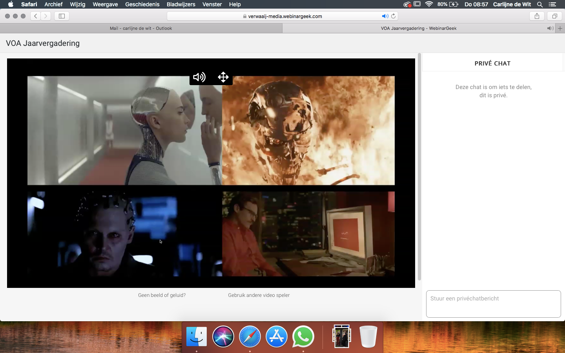Open Safari from the Dock

pyautogui.click(x=250, y=337)
